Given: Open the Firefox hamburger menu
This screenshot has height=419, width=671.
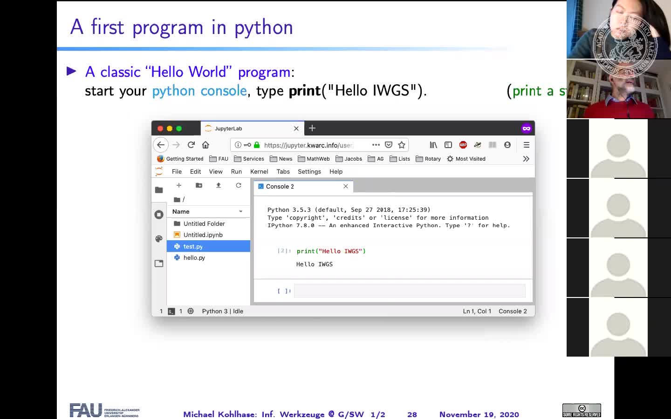Looking at the screenshot, I should tap(527, 145).
